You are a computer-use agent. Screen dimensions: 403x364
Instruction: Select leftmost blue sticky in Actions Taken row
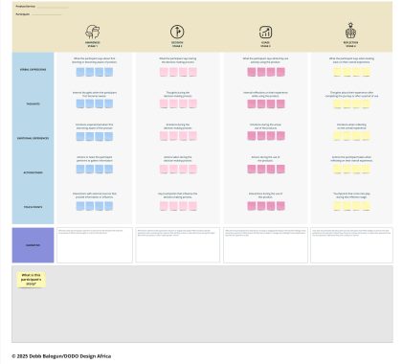pyautogui.click(x=80, y=170)
